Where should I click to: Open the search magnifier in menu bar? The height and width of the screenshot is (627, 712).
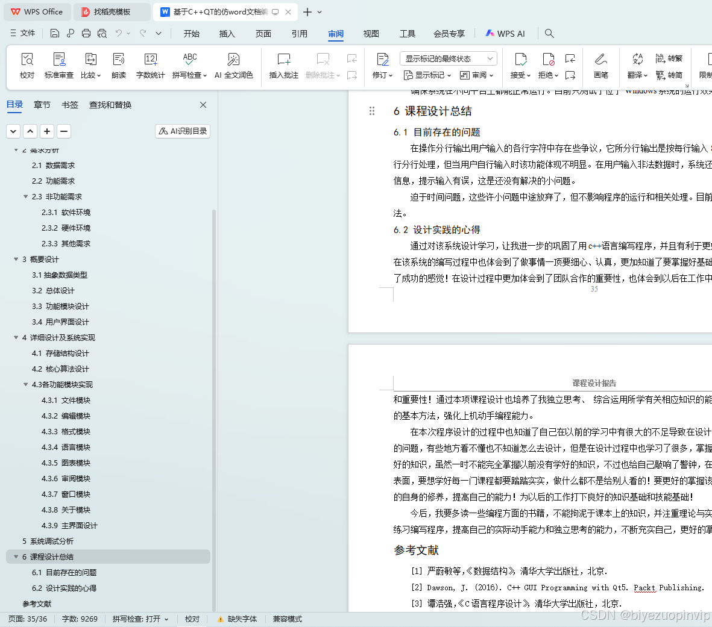pyautogui.click(x=549, y=33)
